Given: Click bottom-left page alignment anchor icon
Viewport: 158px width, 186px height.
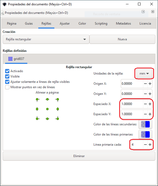Looking at the screenshot, I should (37, 118).
